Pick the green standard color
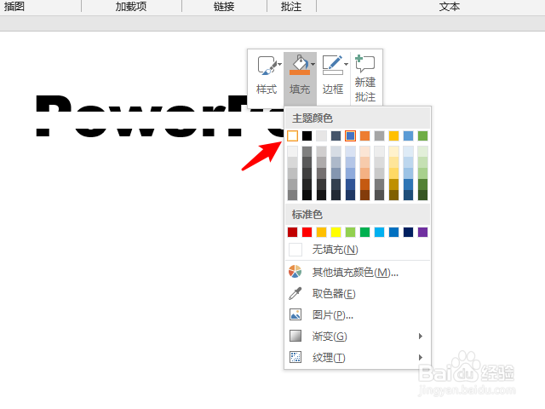545x409 pixels. pos(365,232)
